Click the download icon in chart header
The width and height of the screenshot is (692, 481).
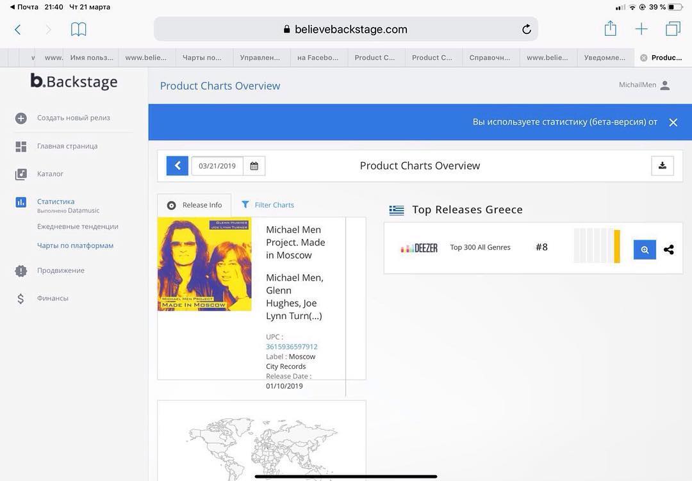tap(662, 166)
